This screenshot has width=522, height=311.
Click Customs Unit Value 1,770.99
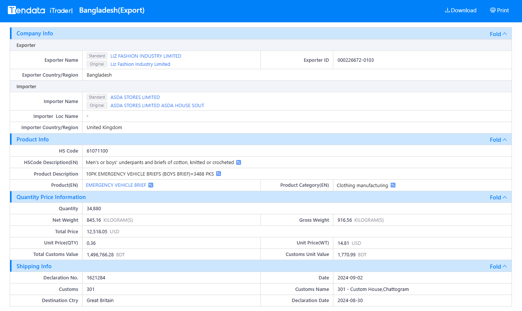[346, 255]
